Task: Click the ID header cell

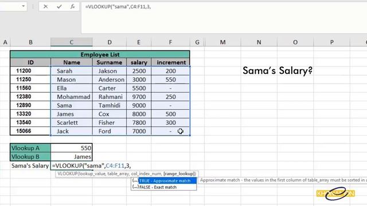Action: [x=30, y=62]
